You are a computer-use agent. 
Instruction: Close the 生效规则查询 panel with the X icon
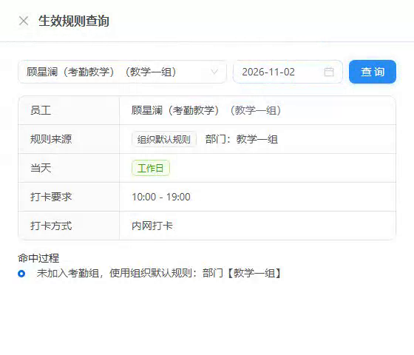coord(24,21)
